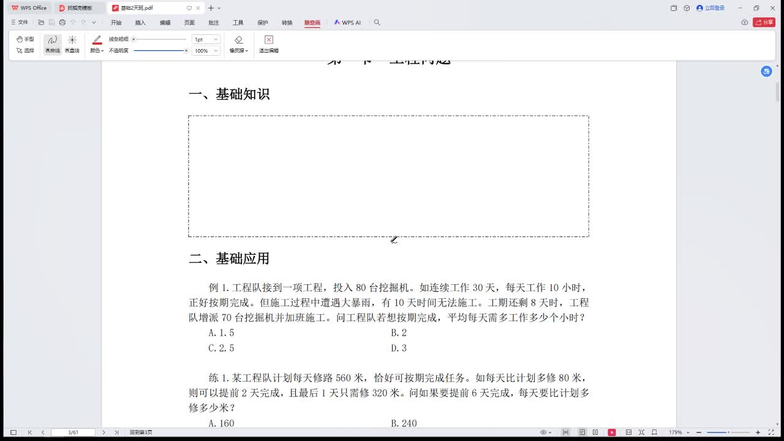Click the red play slideshow button
This screenshot has height=441, width=784.
(611, 432)
